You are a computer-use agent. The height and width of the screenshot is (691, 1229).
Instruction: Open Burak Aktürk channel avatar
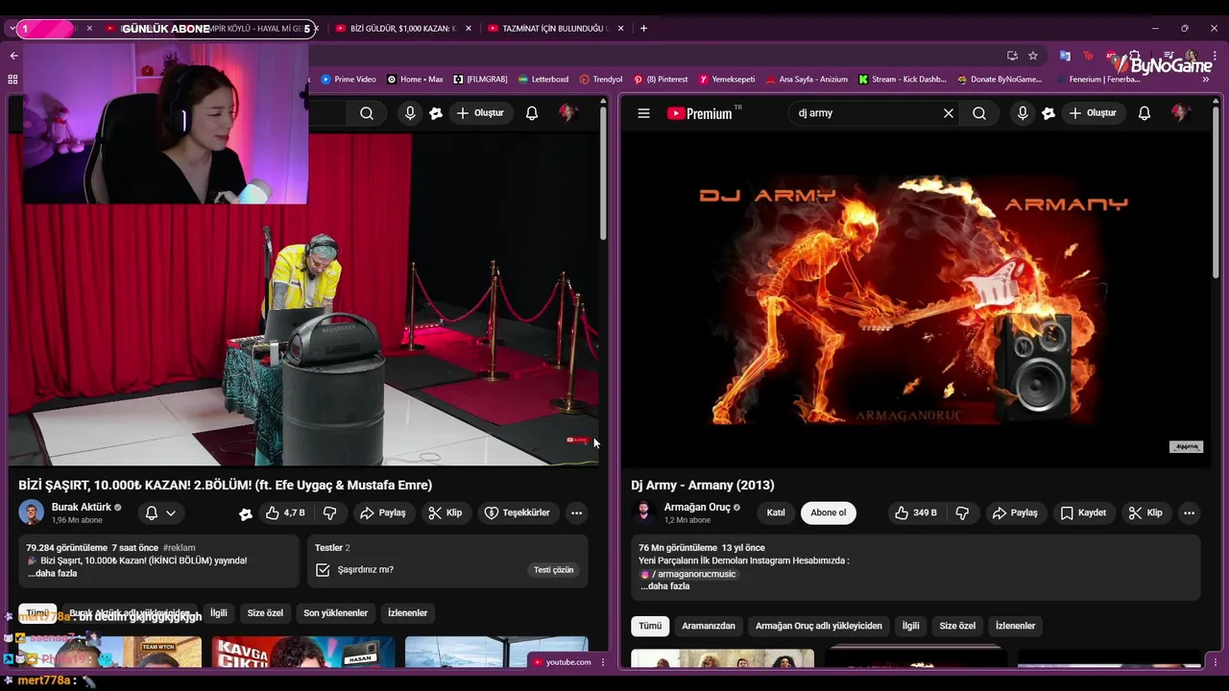click(x=32, y=512)
